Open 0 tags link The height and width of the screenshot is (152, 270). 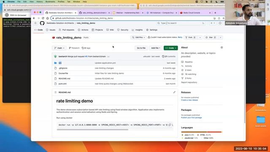[86, 48]
